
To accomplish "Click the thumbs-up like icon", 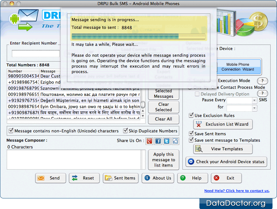I will [x=175, y=141].
